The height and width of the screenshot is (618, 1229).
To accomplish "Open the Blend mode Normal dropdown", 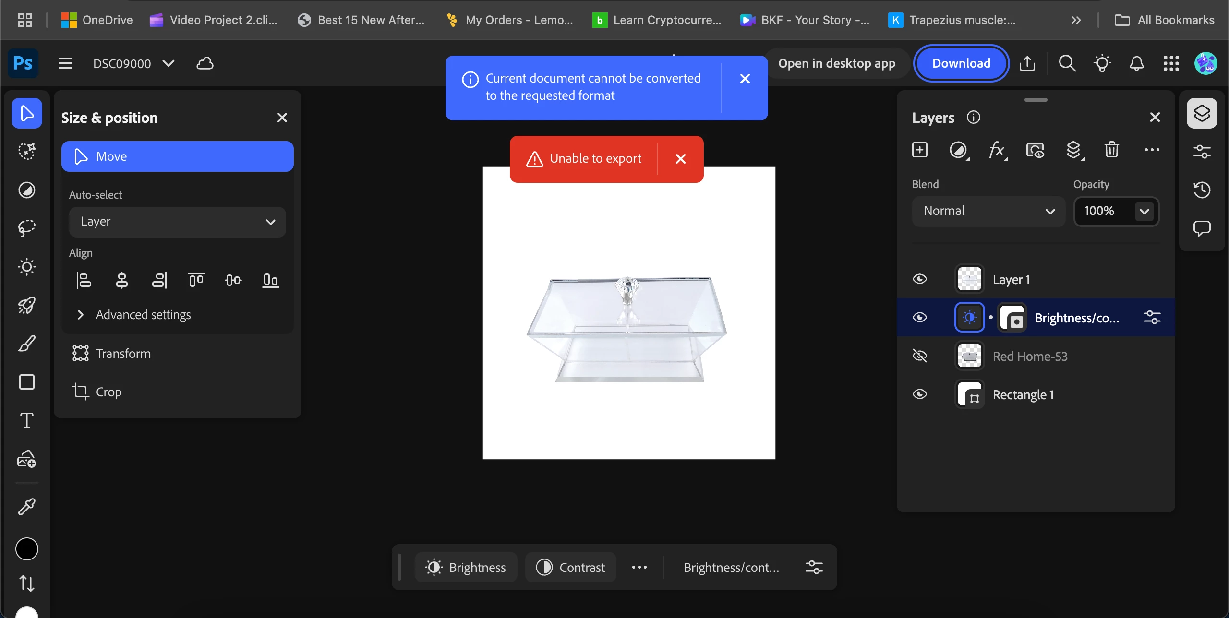I will tap(989, 211).
